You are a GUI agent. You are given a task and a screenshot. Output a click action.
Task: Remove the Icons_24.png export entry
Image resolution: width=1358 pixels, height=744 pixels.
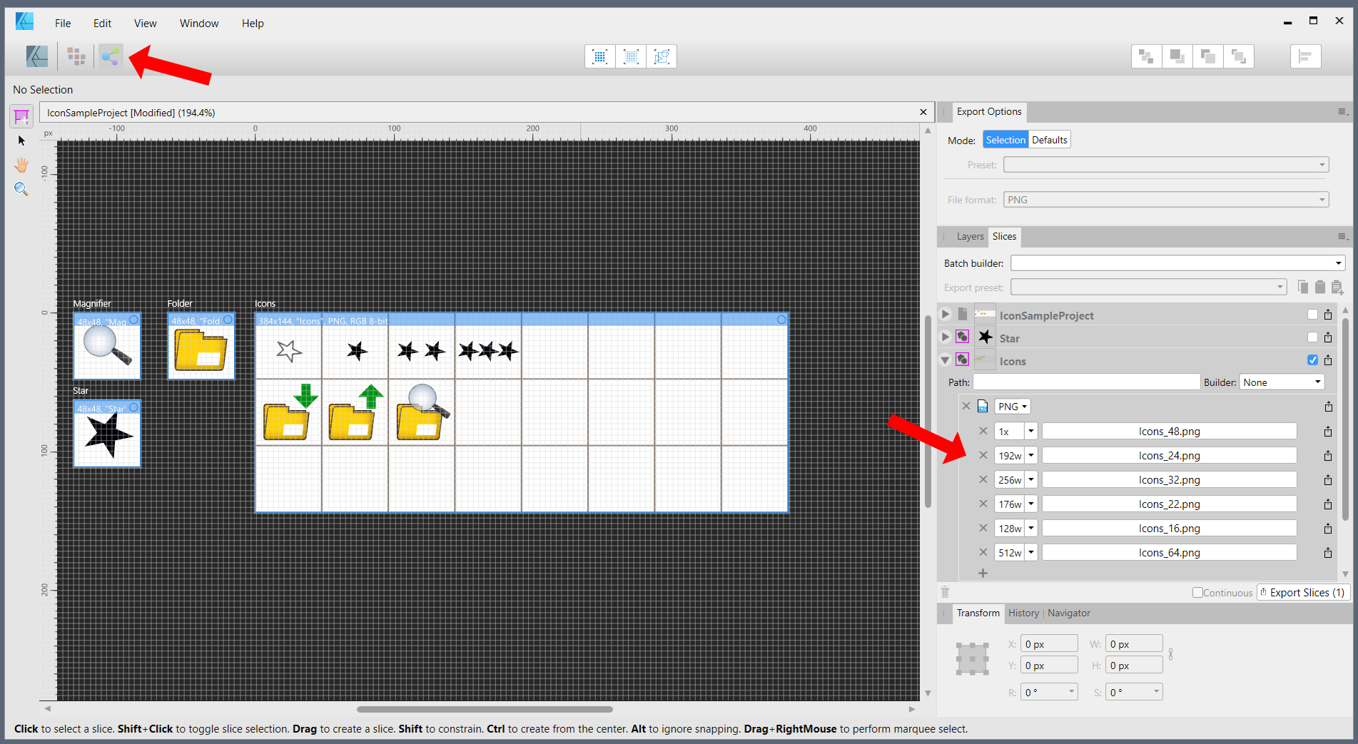983,455
